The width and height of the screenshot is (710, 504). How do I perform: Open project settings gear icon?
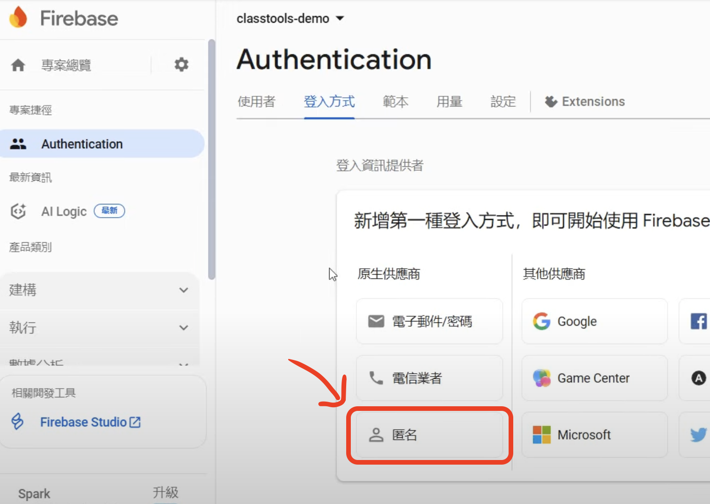tap(181, 64)
